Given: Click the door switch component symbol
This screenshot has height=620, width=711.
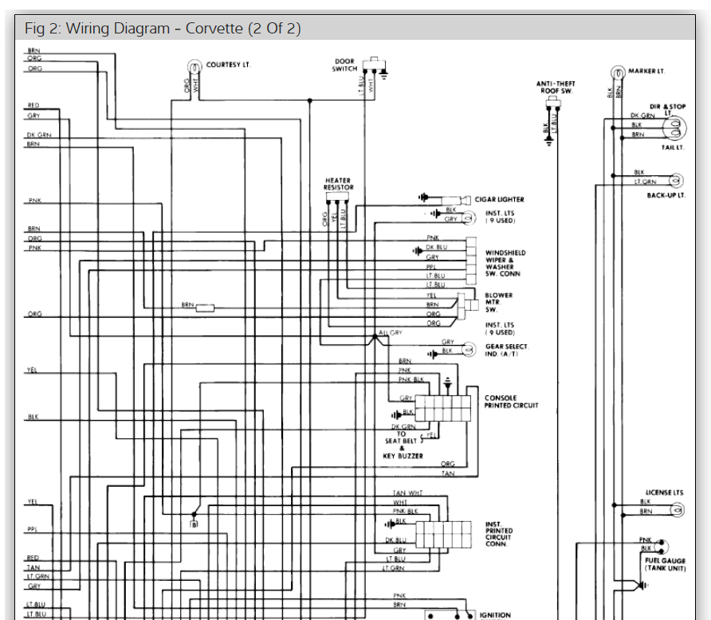Looking at the screenshot, I should pyautogui.click(x=375, y=65).
